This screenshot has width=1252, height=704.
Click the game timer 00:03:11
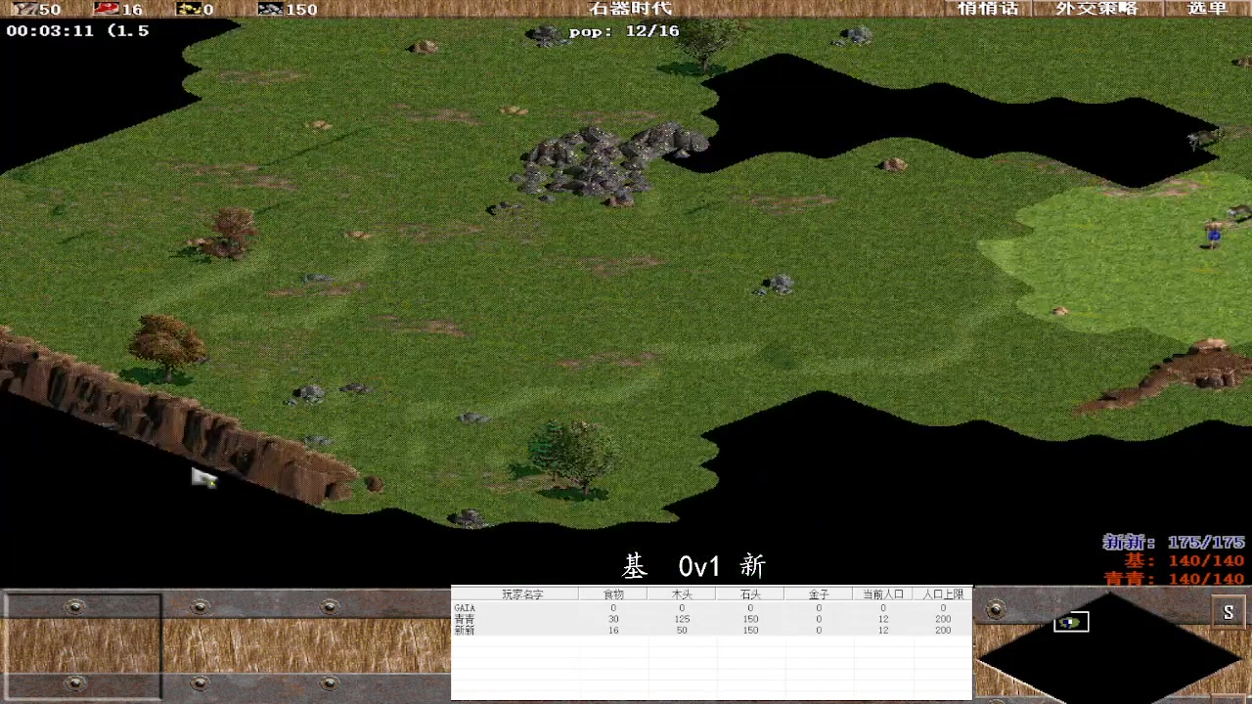click(x=50, y=30)
